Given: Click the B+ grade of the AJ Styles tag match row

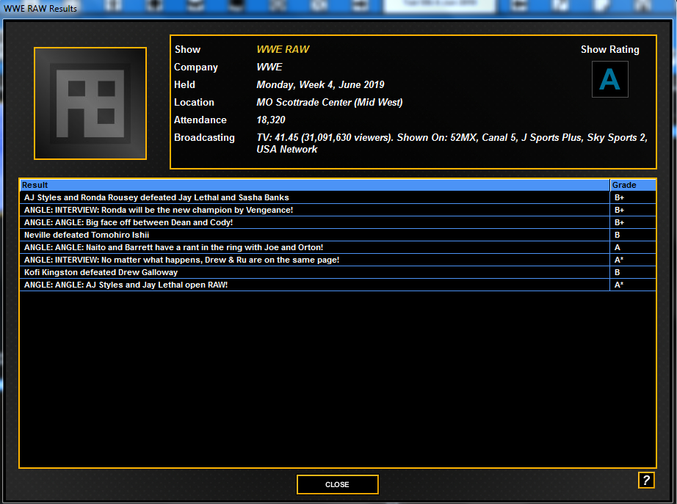Looking at the screenshot, I should [619, 197].
